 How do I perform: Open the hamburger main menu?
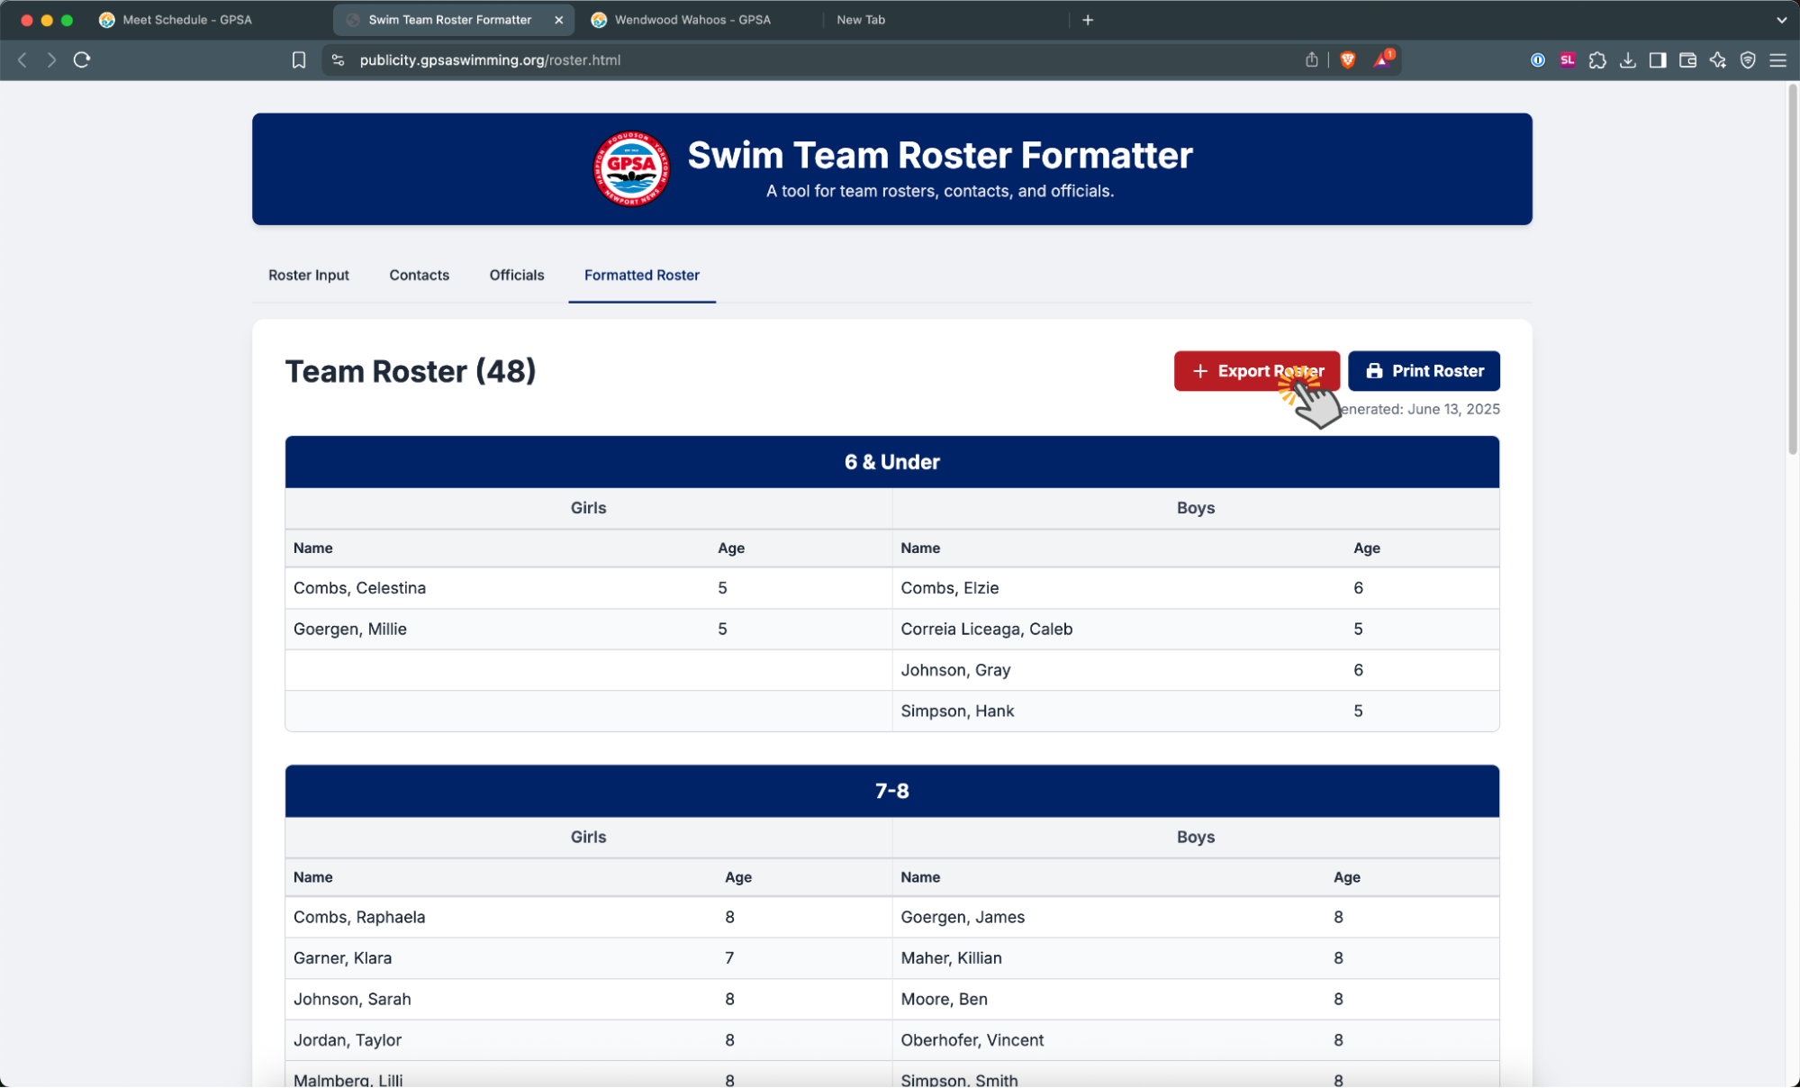pyautogui.click(x=1778, y=59)
